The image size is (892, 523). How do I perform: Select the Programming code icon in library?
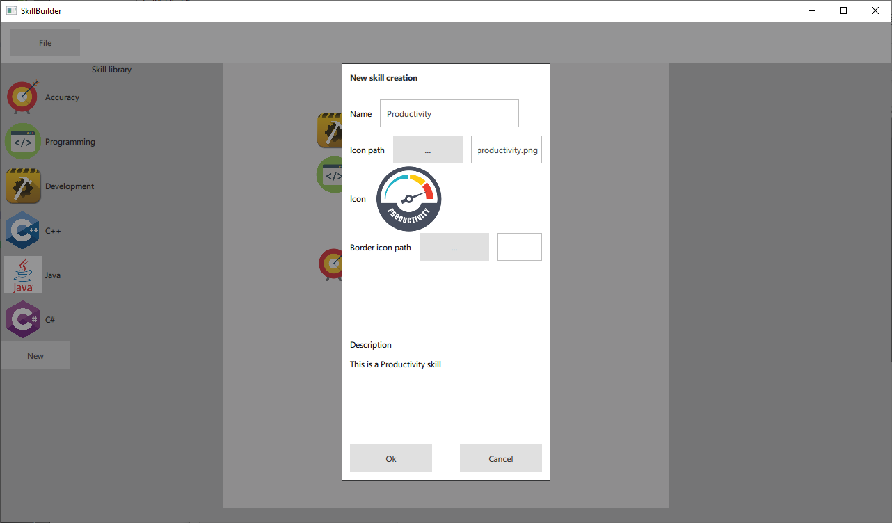click(x=23, y=142)
